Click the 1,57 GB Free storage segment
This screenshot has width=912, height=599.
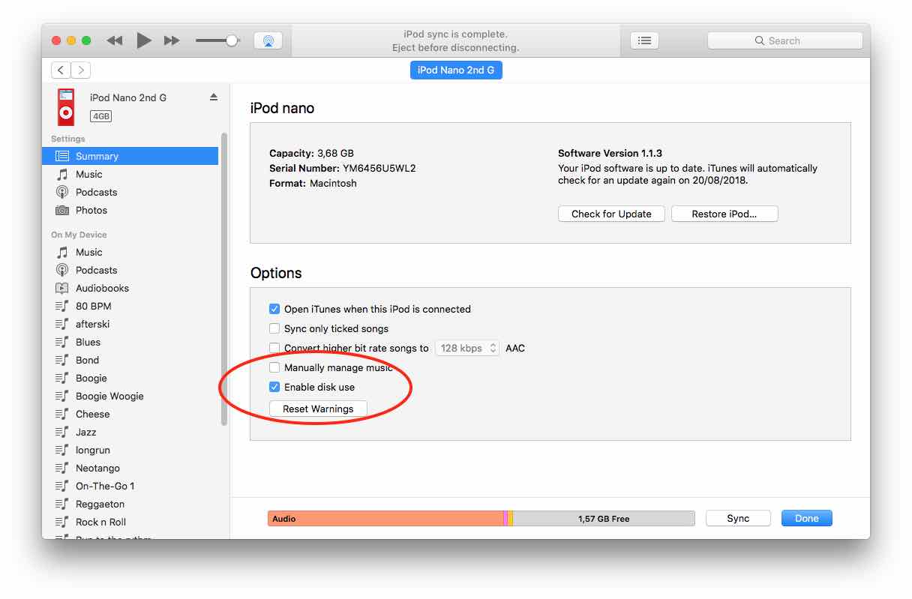(x=604, y=518)
